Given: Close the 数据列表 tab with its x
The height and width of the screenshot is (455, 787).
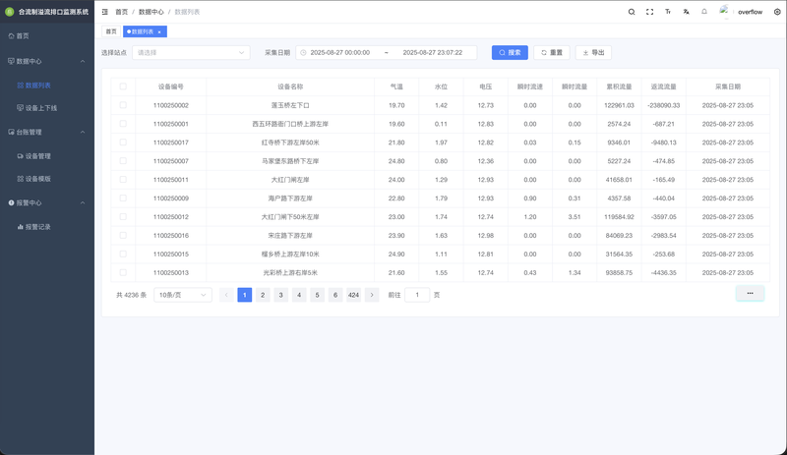Looking at the screenshot, I should 159,32.
